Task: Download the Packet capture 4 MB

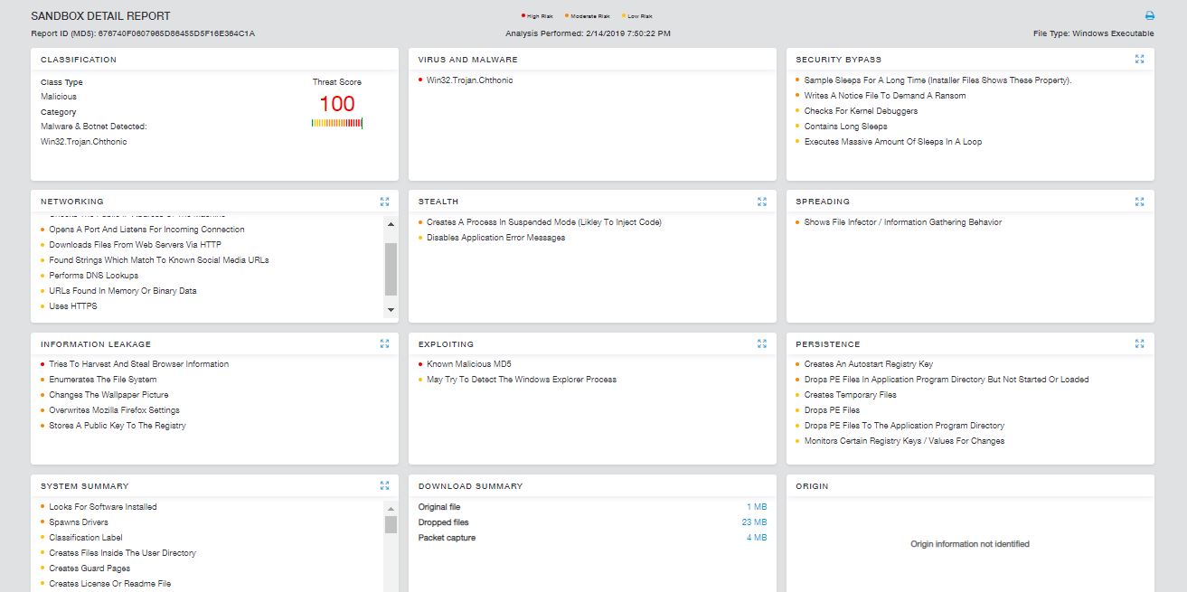Action: (x=756, y=538)
